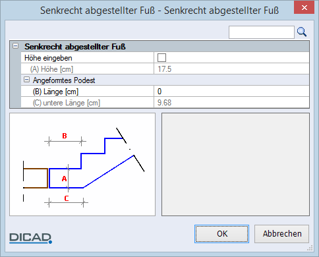The height and width of the screenshot is (257, 319).
Task: Click the (C) untere Länge value 9.68
Action: pos(164,103)
